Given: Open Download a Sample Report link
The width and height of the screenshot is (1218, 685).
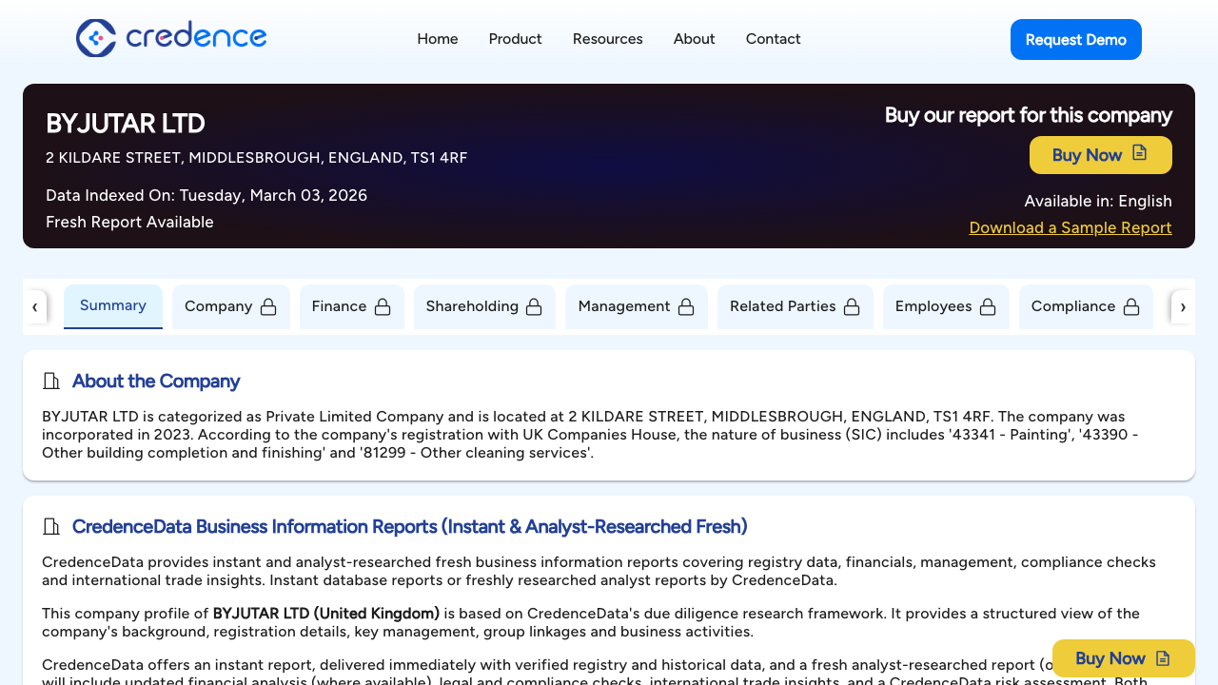Looking at the screenshot, I should point(1070,227).
